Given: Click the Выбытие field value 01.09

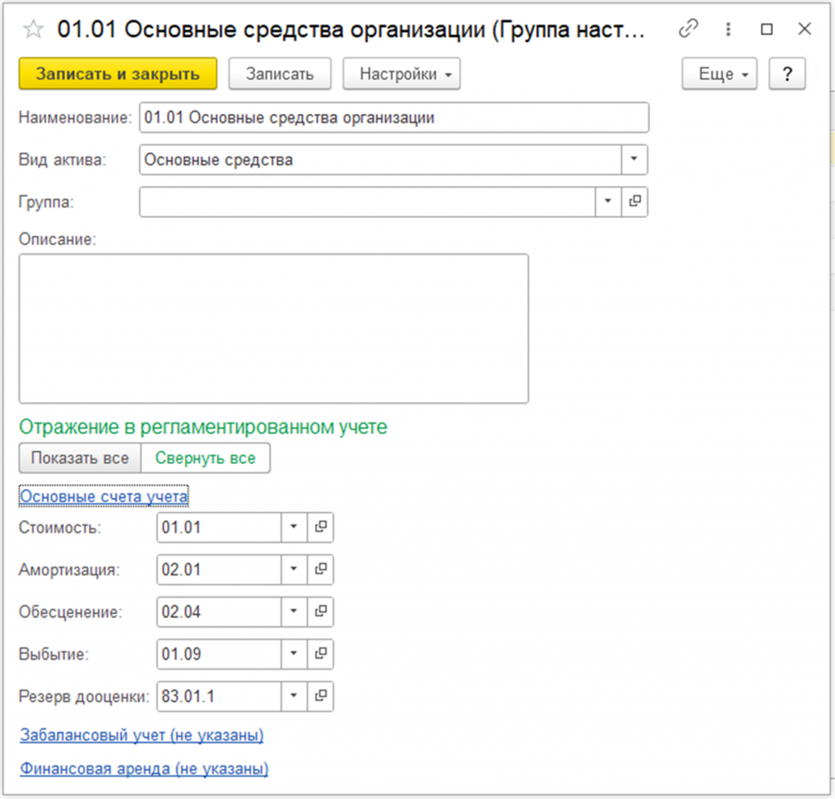Looking at the screenshot, I should click(x=219, y=653).
